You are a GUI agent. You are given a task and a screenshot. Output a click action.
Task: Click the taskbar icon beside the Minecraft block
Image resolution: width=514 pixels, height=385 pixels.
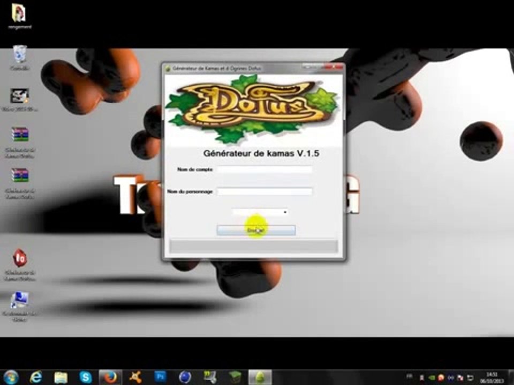coord(210,378)
